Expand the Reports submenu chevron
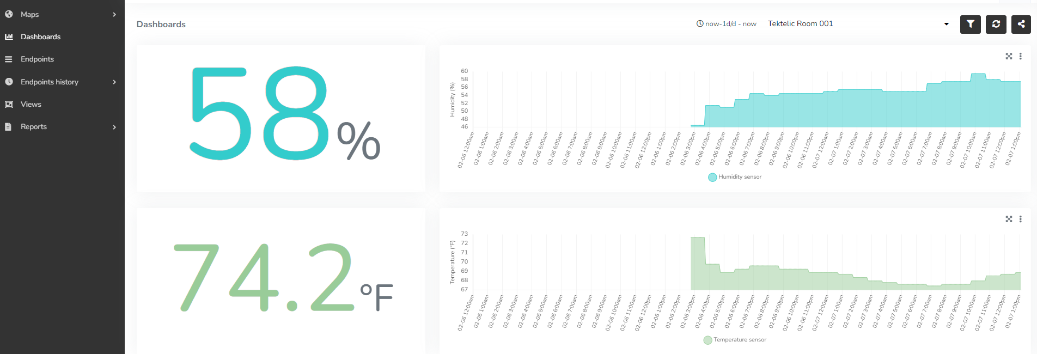Screen dimensions: 1037x354 [114, 127]
